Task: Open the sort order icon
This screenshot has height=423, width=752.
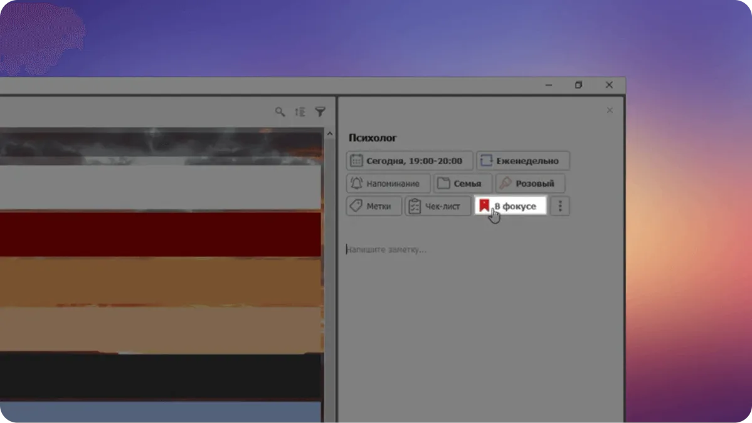Action: coord(300,112)
